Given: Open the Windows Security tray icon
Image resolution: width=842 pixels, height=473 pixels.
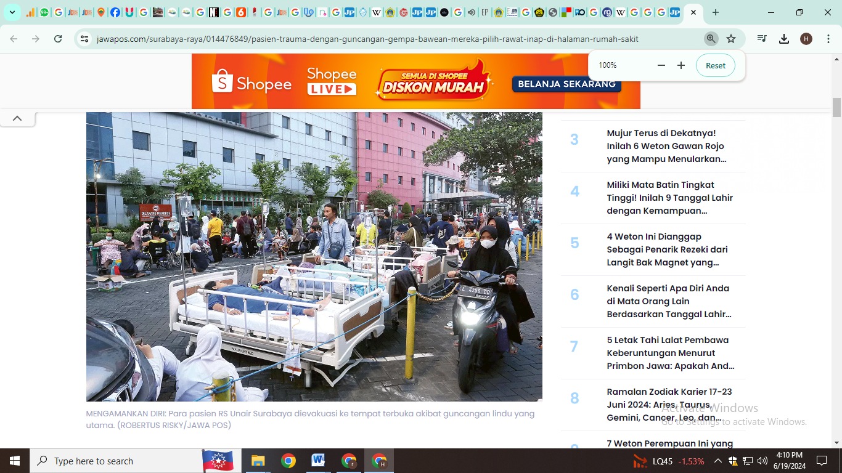Looking at the screenshot, I should 733,461.
